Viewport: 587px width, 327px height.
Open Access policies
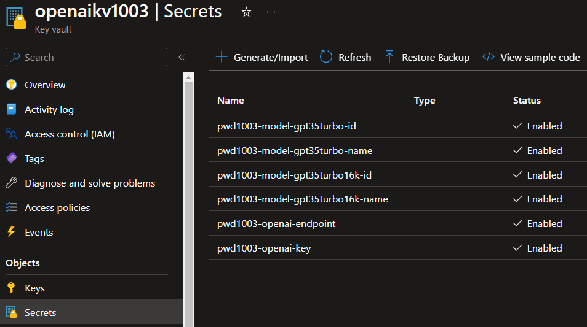point(57,207)
